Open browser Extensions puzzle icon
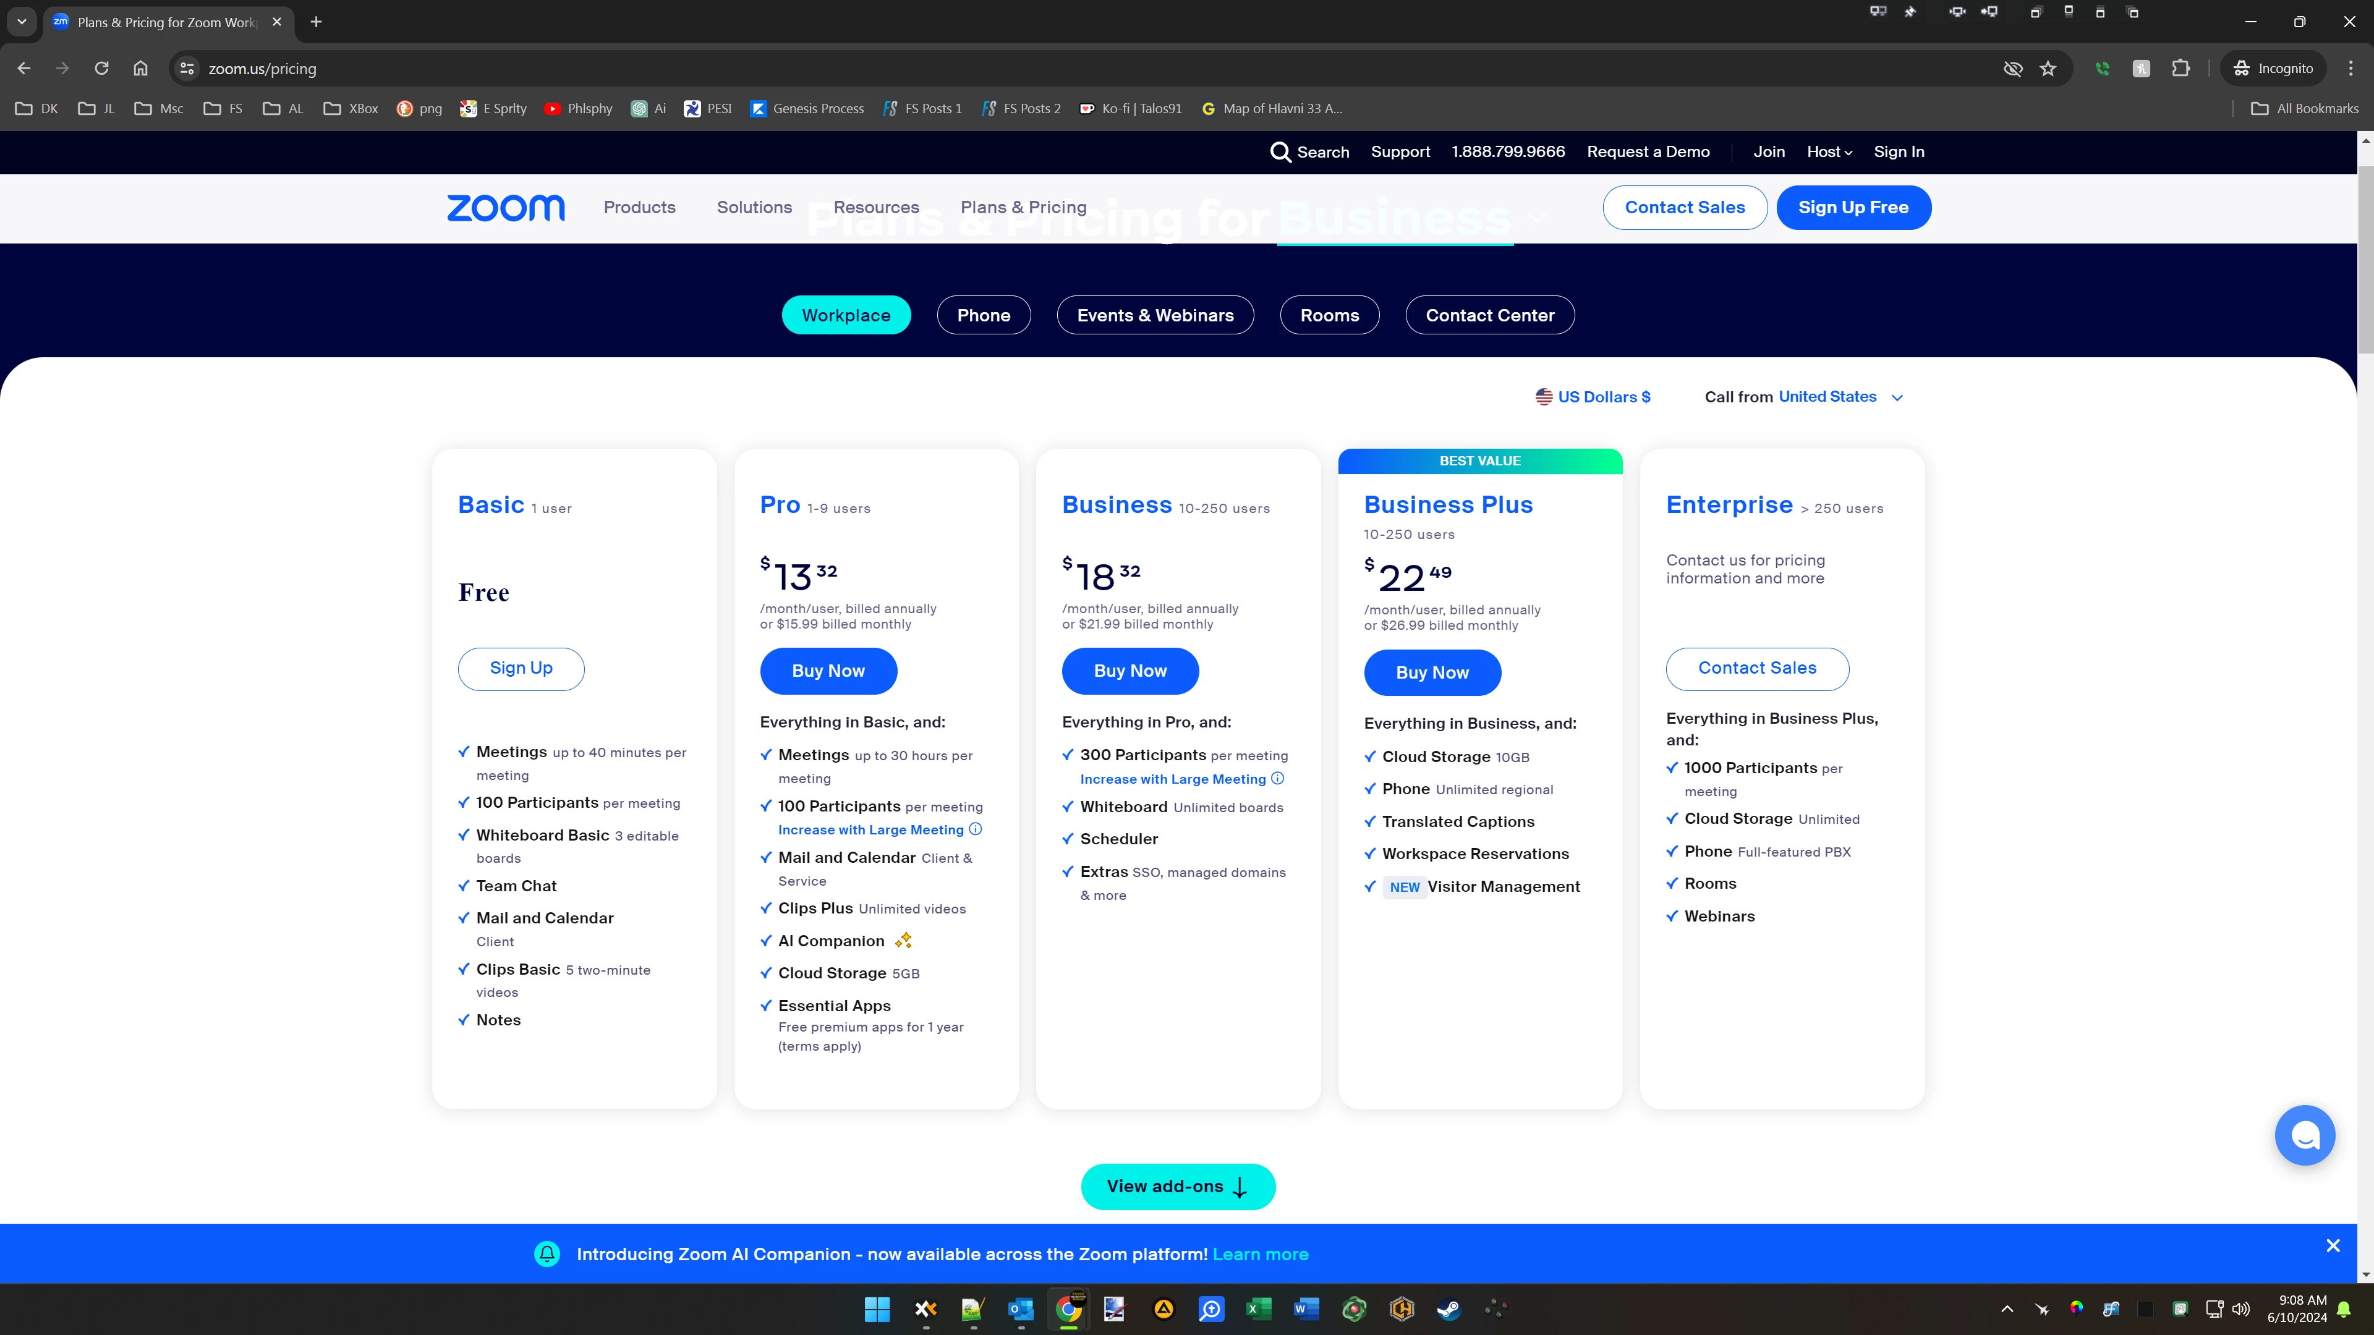This screenshot has width=2374, height=1335. (x=2180, y=68)
